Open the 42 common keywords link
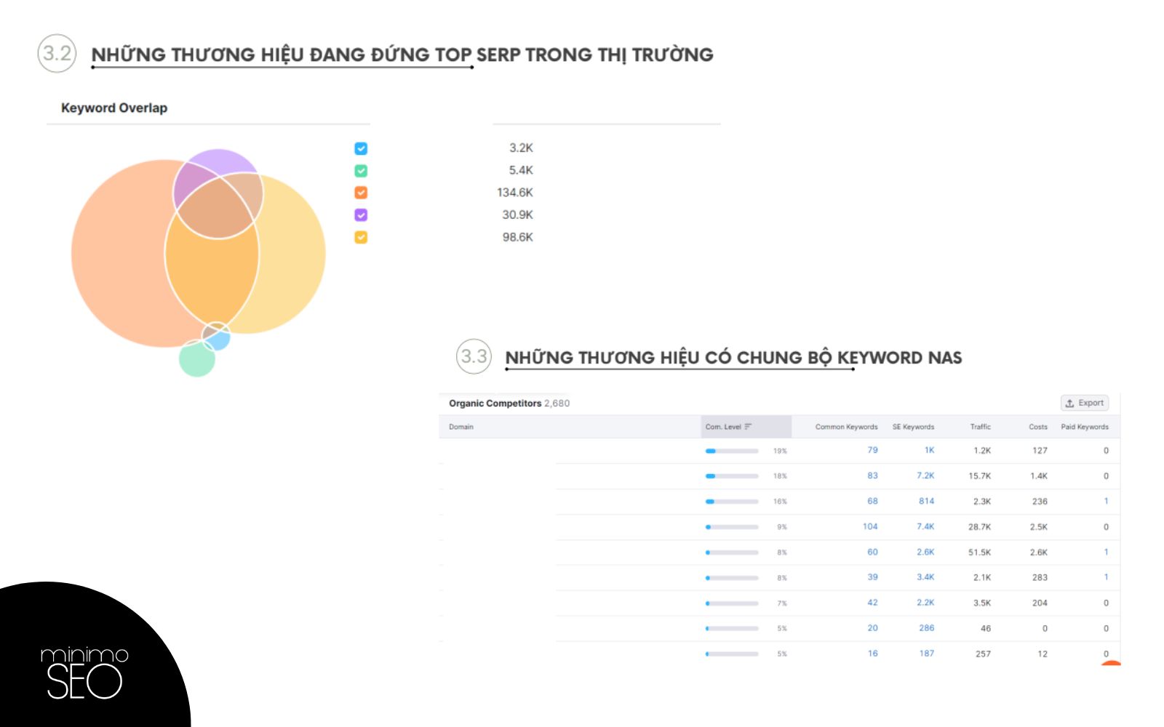Viewport: 1164px width, 727px height. (x=872, y=603)
